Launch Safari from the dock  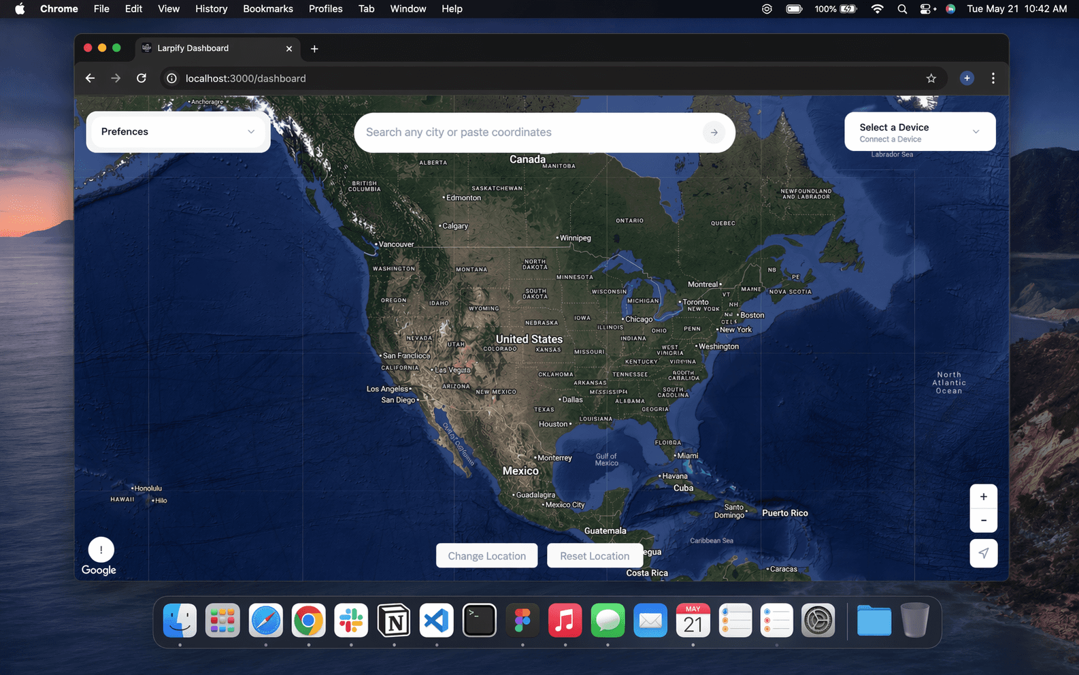coord(265,621)
